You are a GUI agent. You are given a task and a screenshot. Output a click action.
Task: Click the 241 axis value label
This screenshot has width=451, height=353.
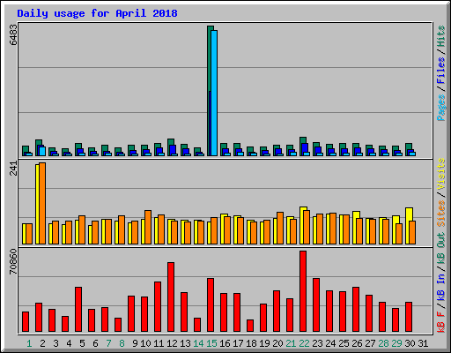(x=13, y=169)
